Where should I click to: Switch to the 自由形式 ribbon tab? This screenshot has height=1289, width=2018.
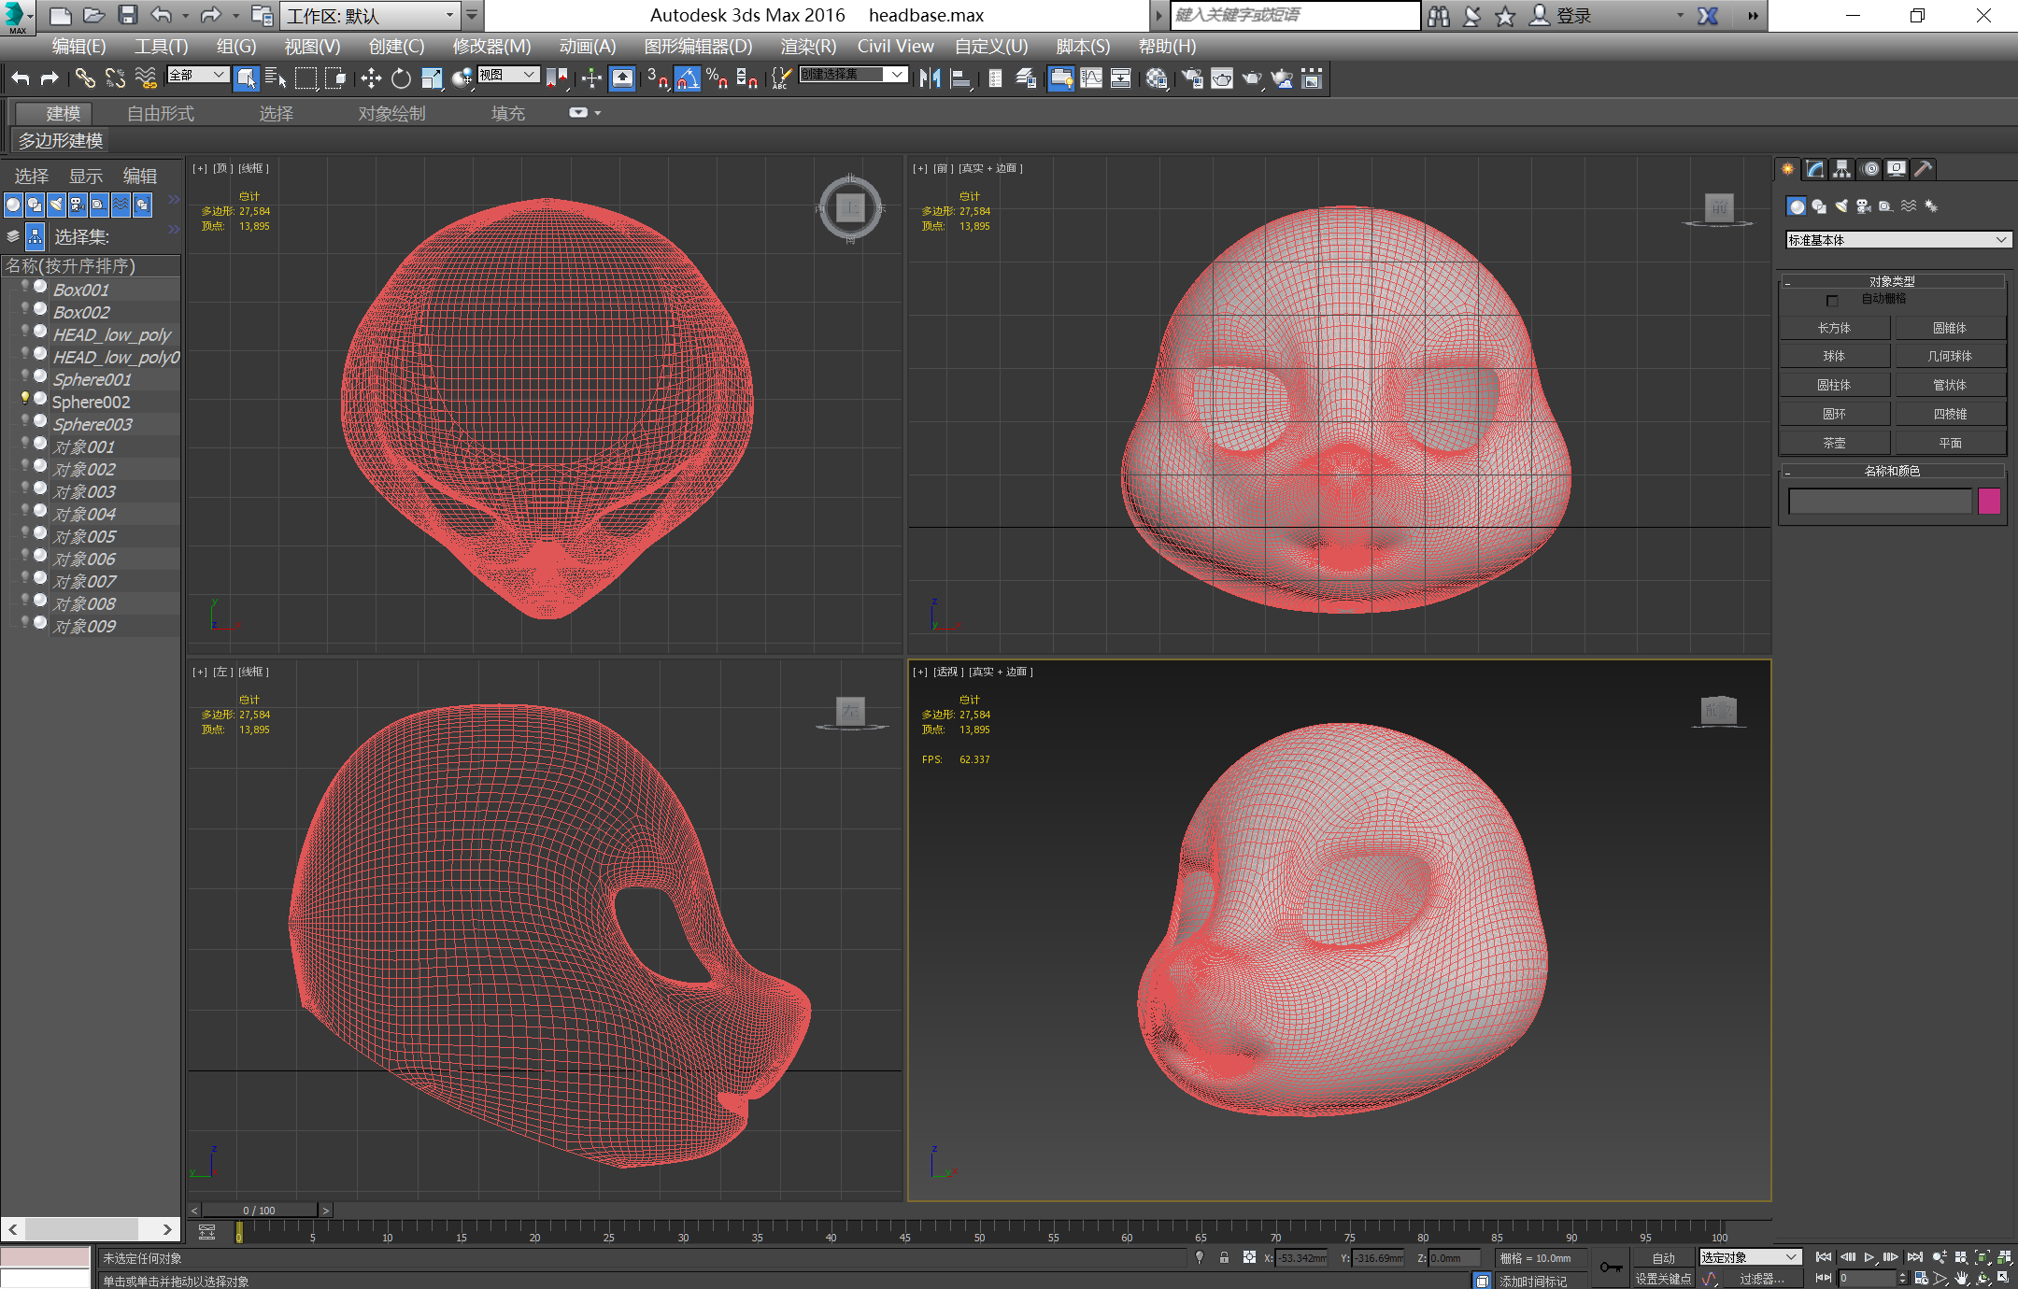pos(161,114)
